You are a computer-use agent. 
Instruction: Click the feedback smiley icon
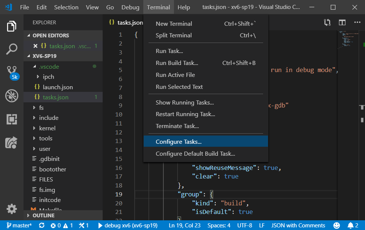point(337,226)
